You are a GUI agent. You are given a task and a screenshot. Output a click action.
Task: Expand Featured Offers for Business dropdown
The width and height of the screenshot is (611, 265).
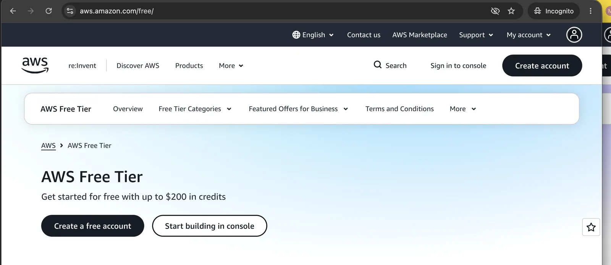coord(299,109)
